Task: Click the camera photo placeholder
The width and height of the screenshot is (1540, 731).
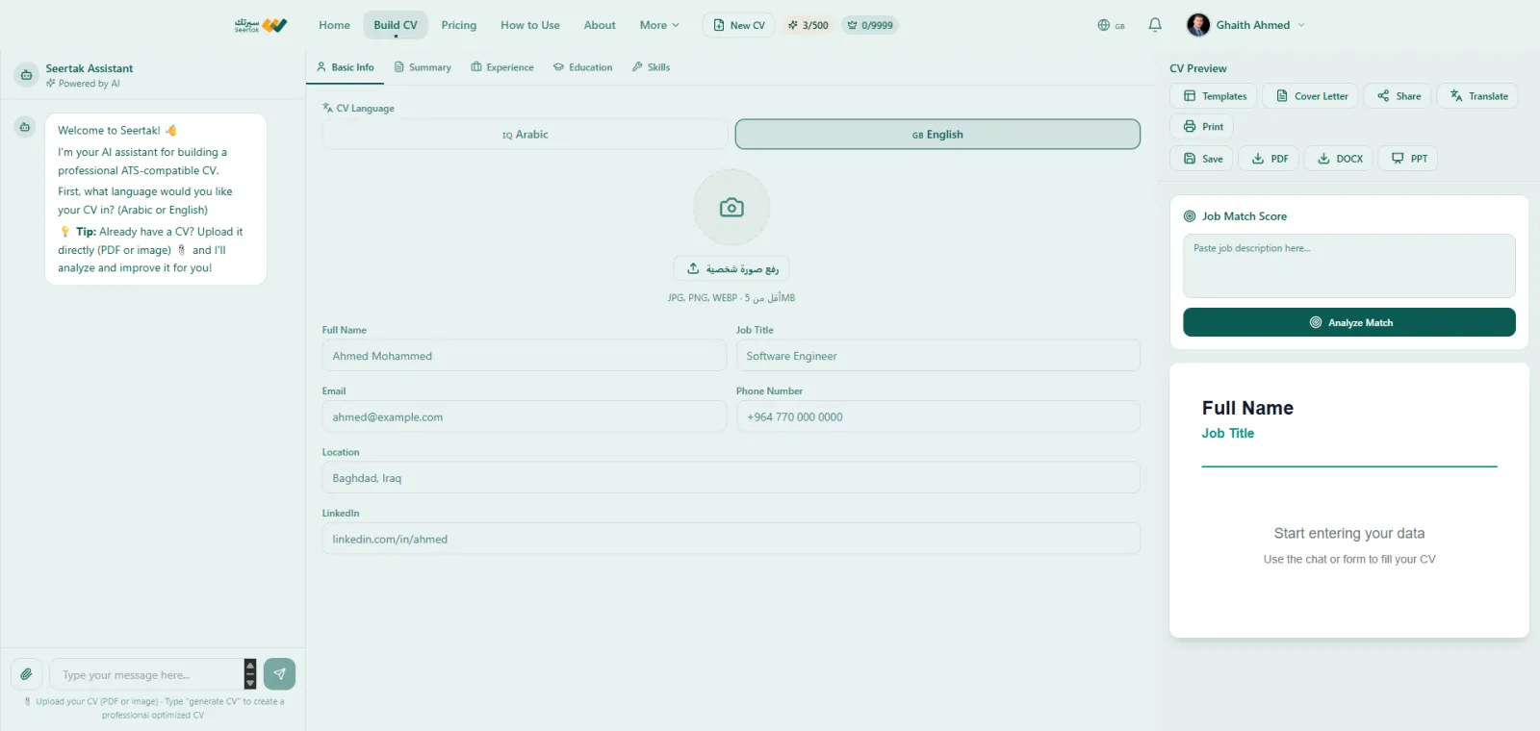Action: [x=731, y=208]
